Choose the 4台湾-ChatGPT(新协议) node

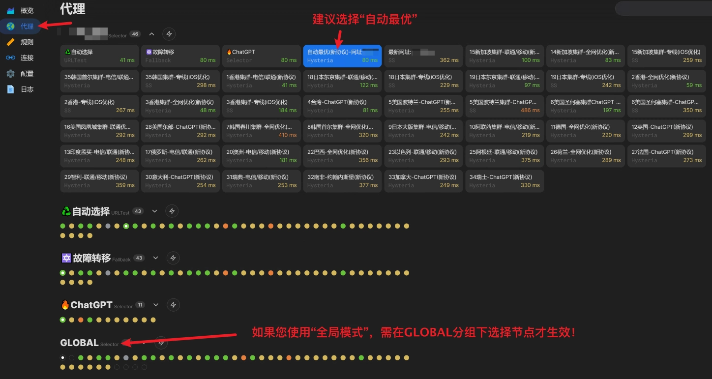(x=342, y=106)
